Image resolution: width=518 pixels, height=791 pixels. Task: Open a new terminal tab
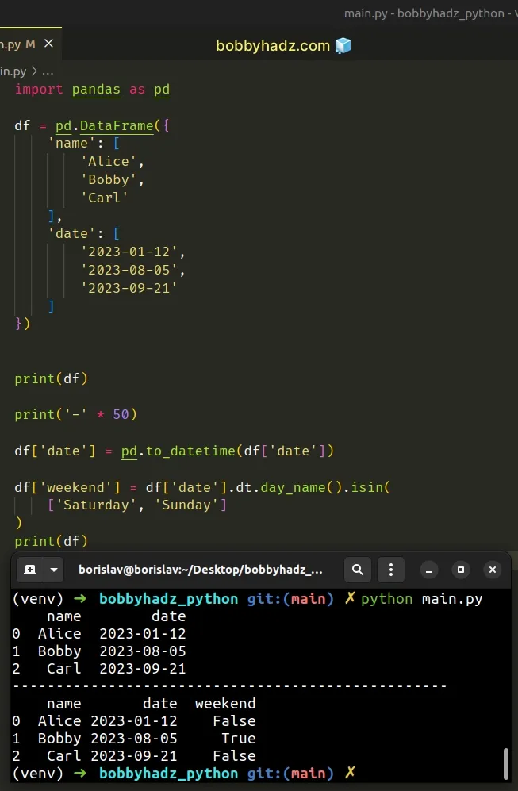click(30, 570)
